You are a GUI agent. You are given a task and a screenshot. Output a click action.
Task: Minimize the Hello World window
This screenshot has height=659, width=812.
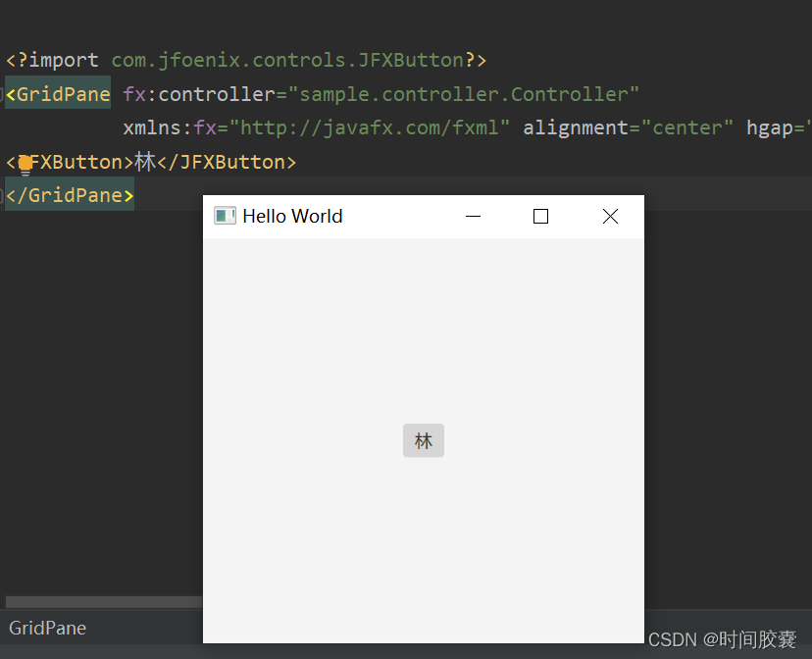[473, 217]
